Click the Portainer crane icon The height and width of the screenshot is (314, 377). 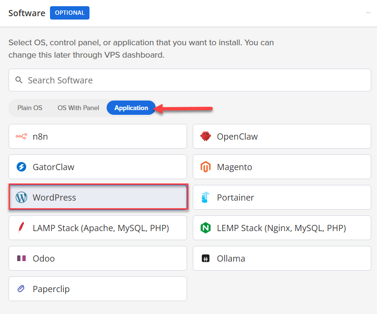[205, 197]
